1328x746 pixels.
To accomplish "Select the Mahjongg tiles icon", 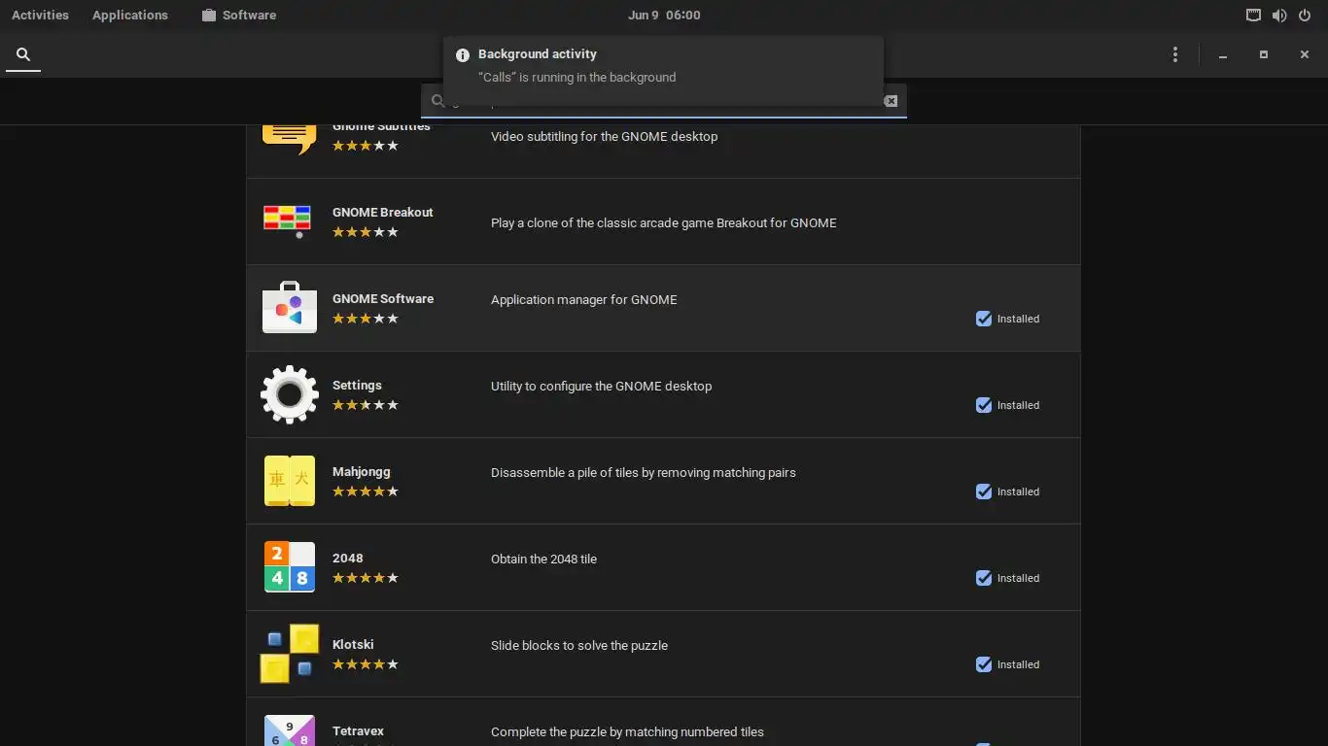I will pyautogui.click(x=290, y=481).
